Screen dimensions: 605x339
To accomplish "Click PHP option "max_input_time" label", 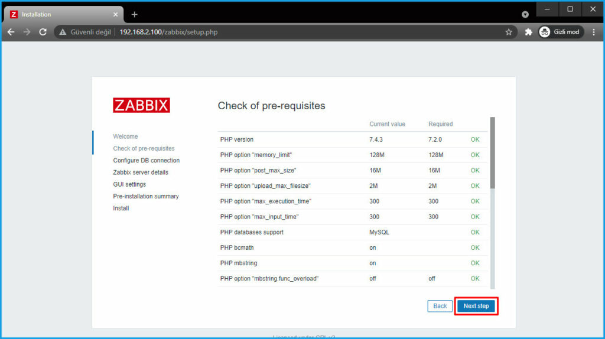I will [x=259, y=217].
